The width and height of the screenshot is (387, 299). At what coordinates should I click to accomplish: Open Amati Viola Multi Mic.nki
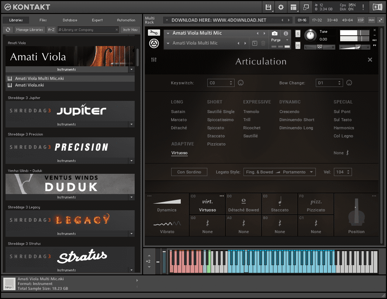coord(70,78)
